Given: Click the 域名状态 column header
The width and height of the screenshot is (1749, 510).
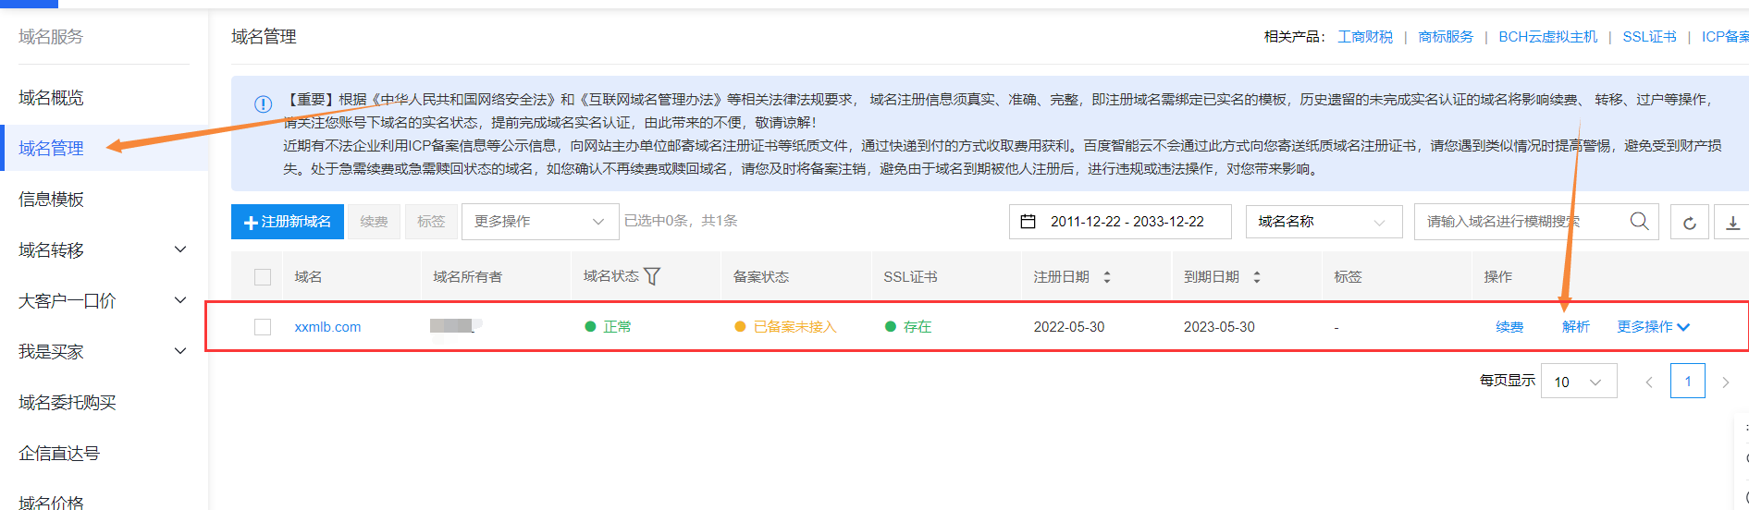Looking at the screenshot, I should point(610,276).
